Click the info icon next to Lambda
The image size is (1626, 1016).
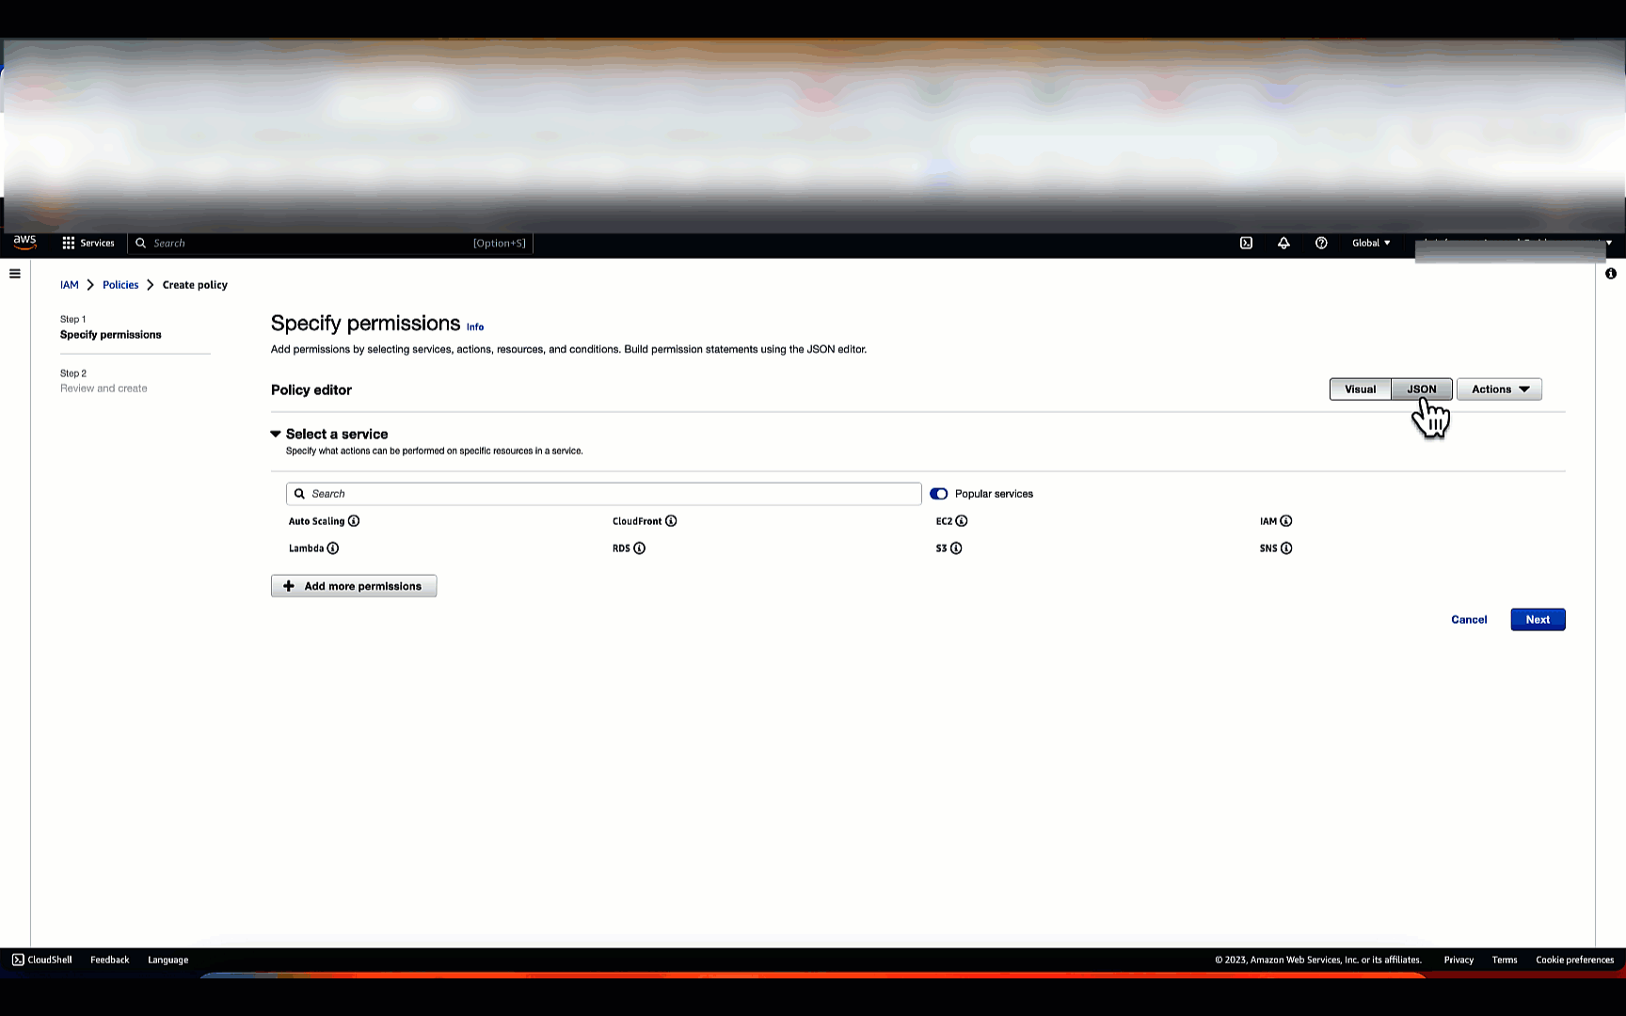point(333,548)
